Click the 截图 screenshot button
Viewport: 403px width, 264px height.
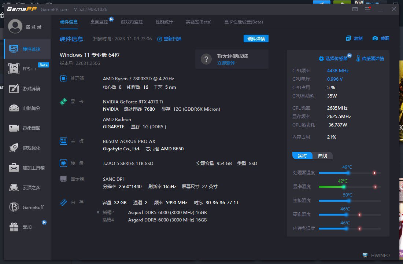(x=381, y=38)
